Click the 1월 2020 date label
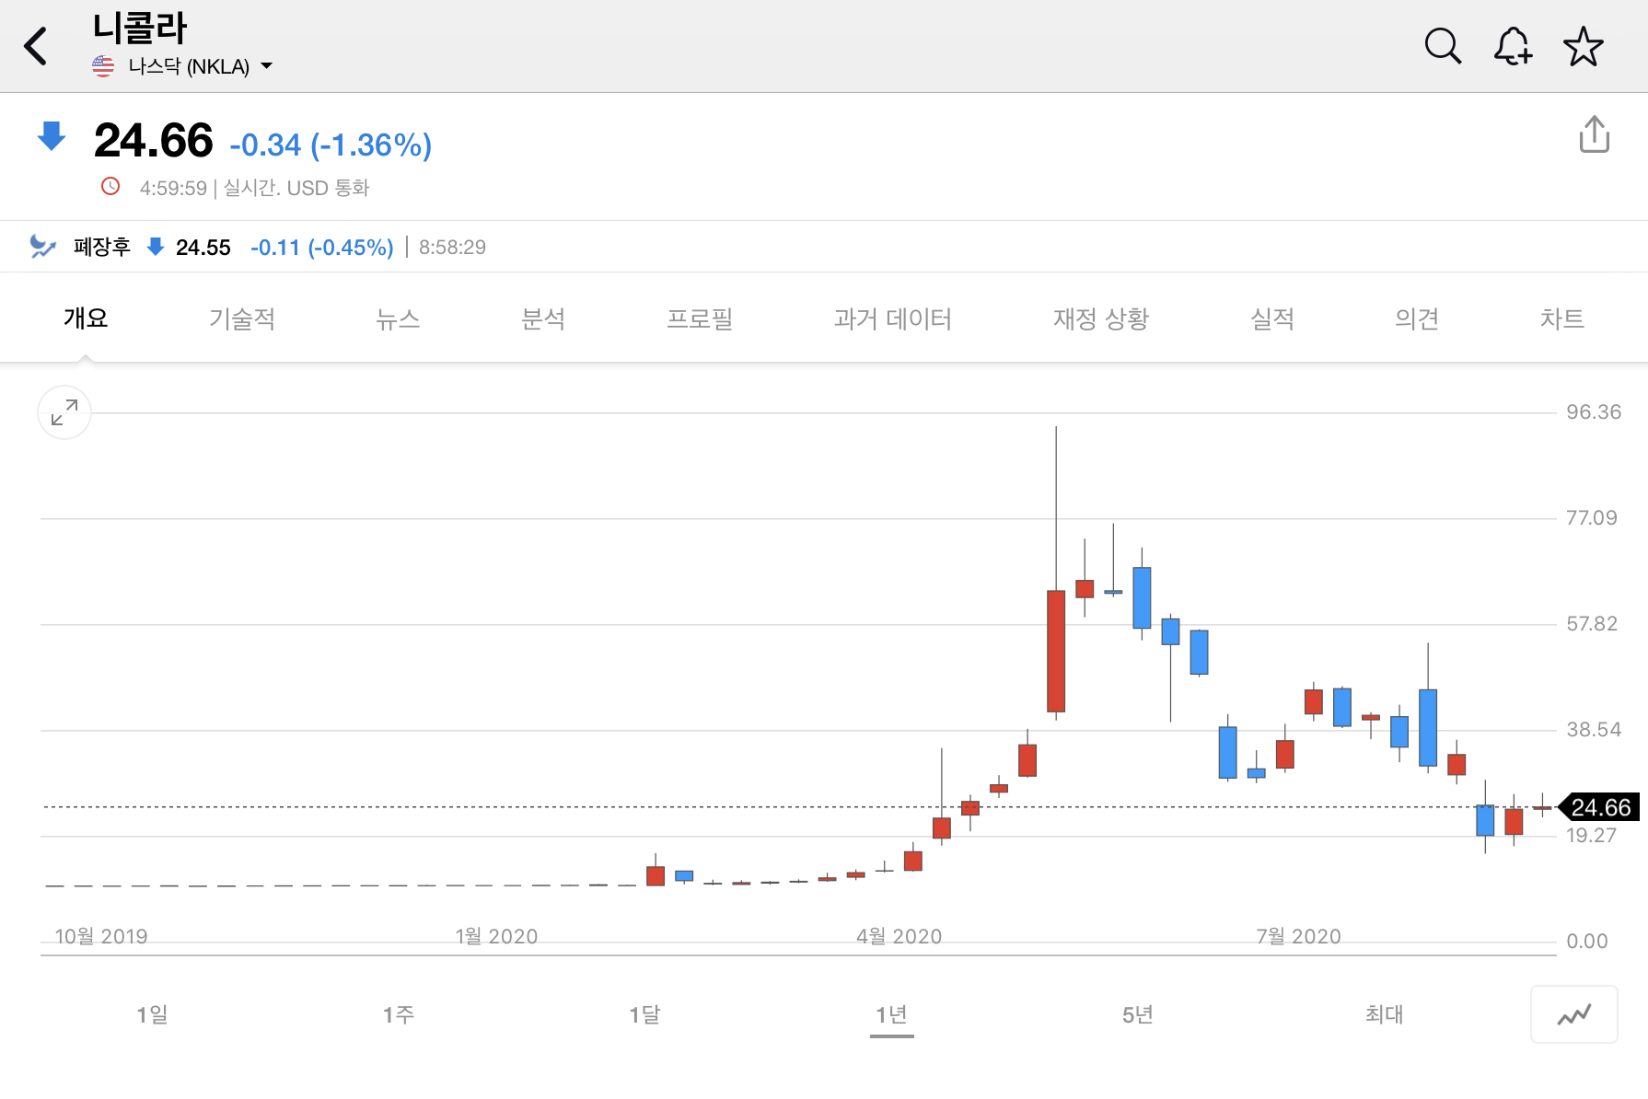The image size is (1648, 1099). [x=496, y=936]
